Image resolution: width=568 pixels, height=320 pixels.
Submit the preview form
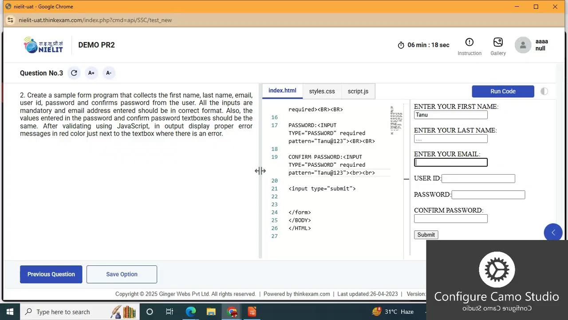point(426,235)
